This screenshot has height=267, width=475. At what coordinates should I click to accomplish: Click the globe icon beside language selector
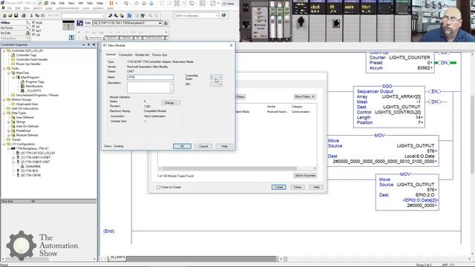tap(223, 15)
